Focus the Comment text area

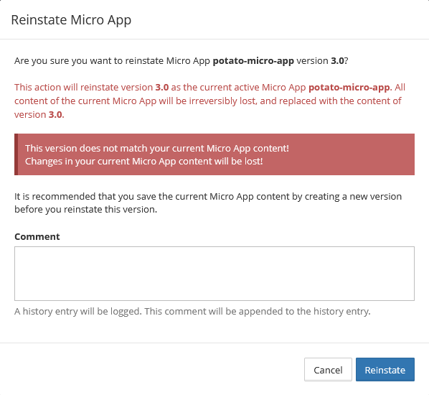(x=214, y=274)
